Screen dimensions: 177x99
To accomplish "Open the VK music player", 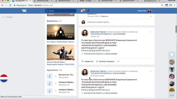I will [88, 11].
